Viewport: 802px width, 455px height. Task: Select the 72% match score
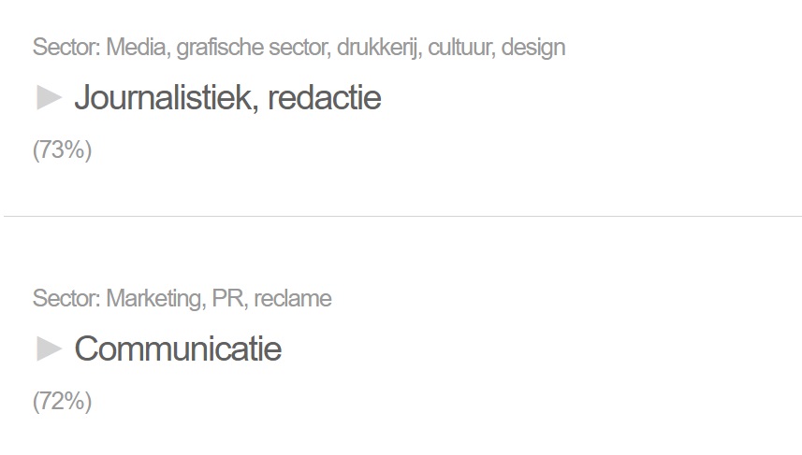pyautogui.click(x=63, y=402)
